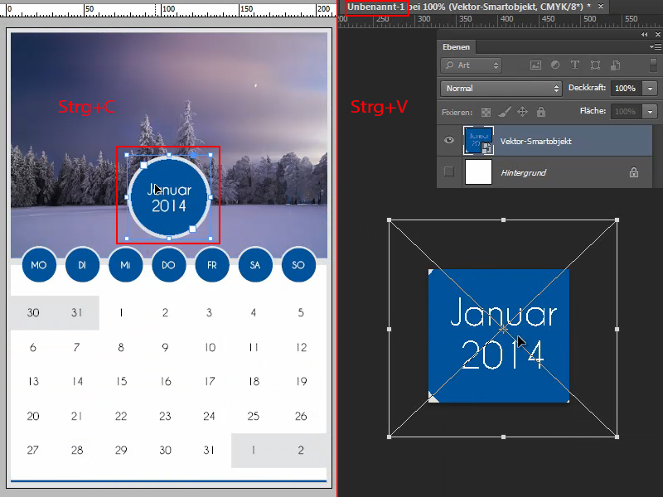Enable the adjustment layers filter icon
The width and height of the screenshot is (663, 497).
point(556,65)
